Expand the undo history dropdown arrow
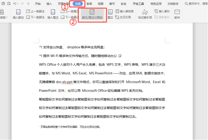The height and width of the screenshot is (140, 208). (18, 4)
